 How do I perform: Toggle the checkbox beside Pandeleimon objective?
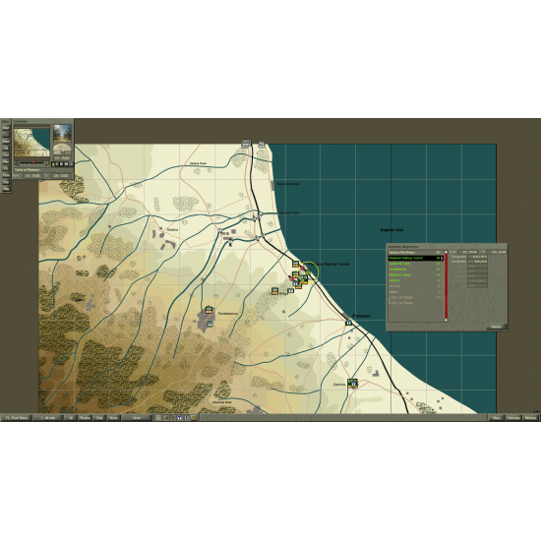[x=442, y=270]
